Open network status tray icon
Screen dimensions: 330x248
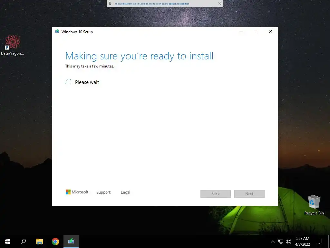pos(281,242)
